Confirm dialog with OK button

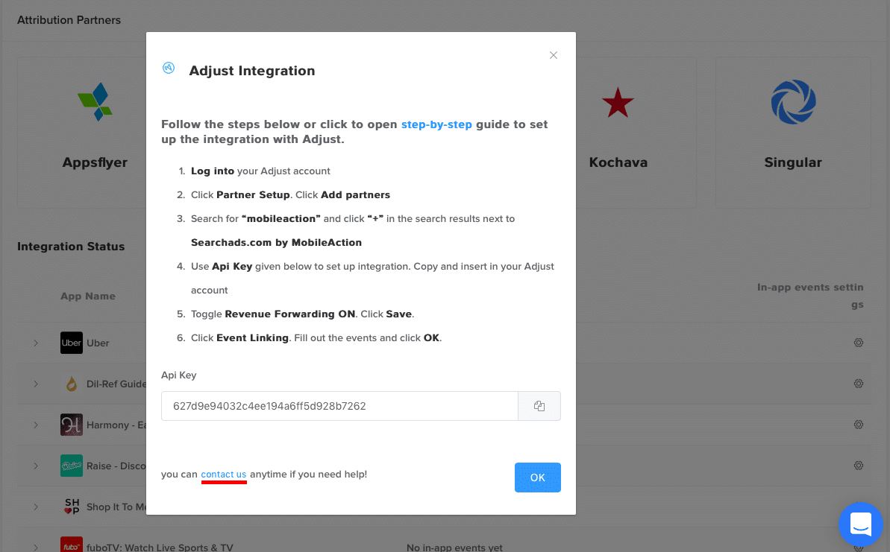(x=538, y=478)
